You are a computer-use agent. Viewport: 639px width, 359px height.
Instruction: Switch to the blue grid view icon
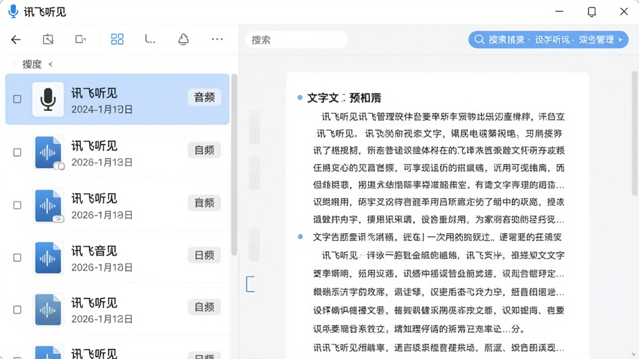[117, 39]
